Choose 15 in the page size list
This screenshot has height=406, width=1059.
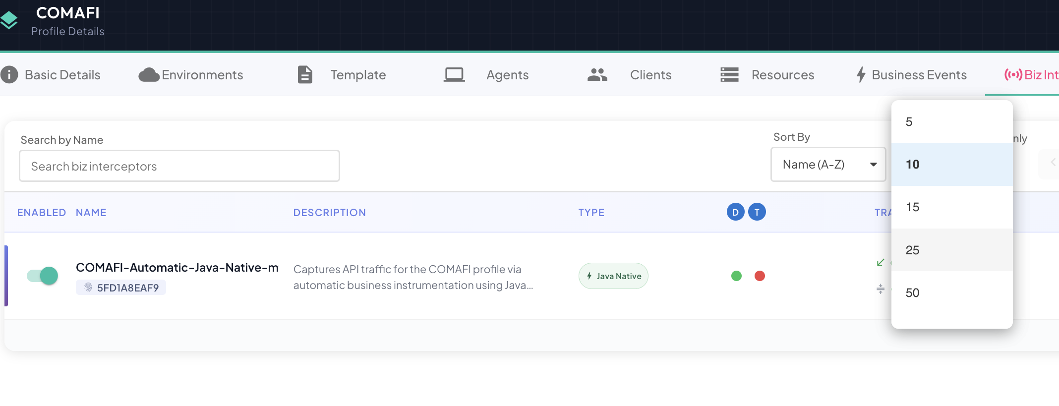(952, 207)
